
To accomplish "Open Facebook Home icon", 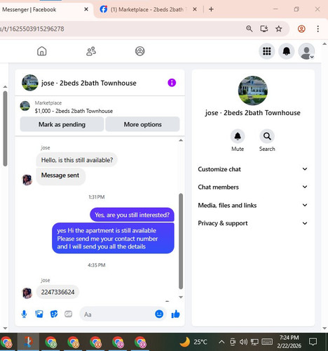I will (42, 51).
